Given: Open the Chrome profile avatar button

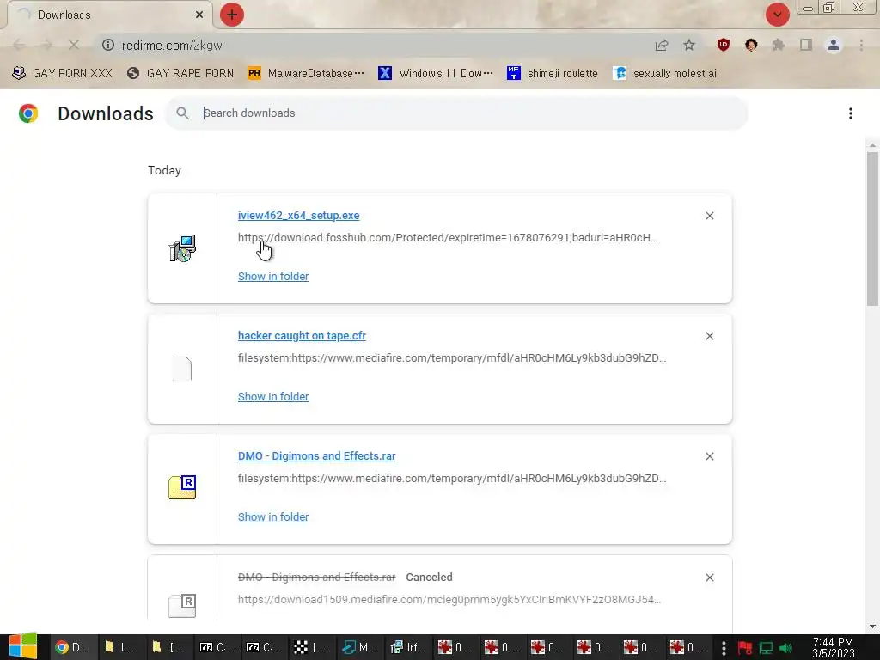Looking at the screenshot, I should coord(834,45).
